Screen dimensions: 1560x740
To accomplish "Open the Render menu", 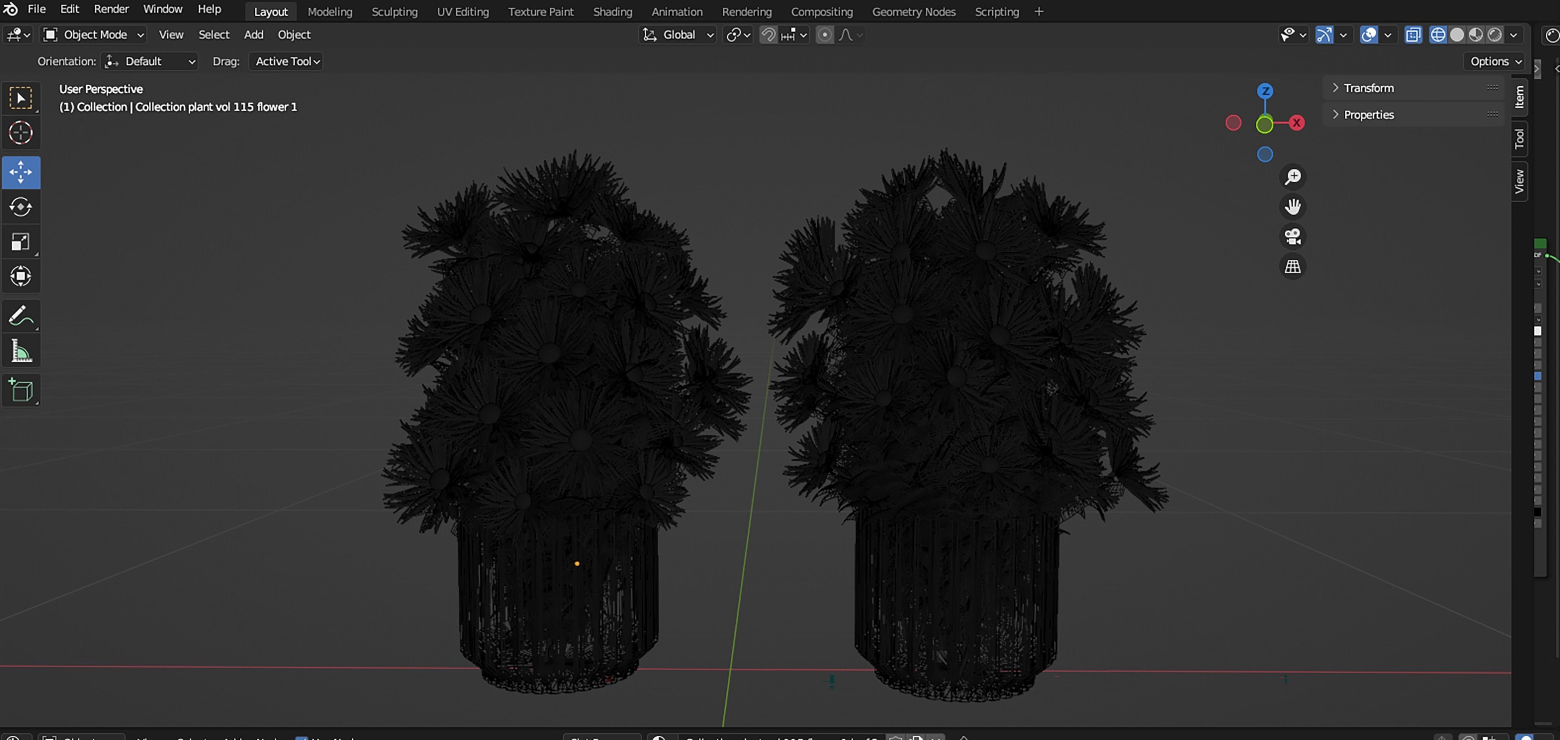I will point(111,9).
